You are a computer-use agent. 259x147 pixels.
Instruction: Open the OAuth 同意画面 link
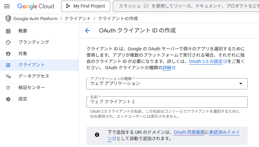[x=189, y=132]
